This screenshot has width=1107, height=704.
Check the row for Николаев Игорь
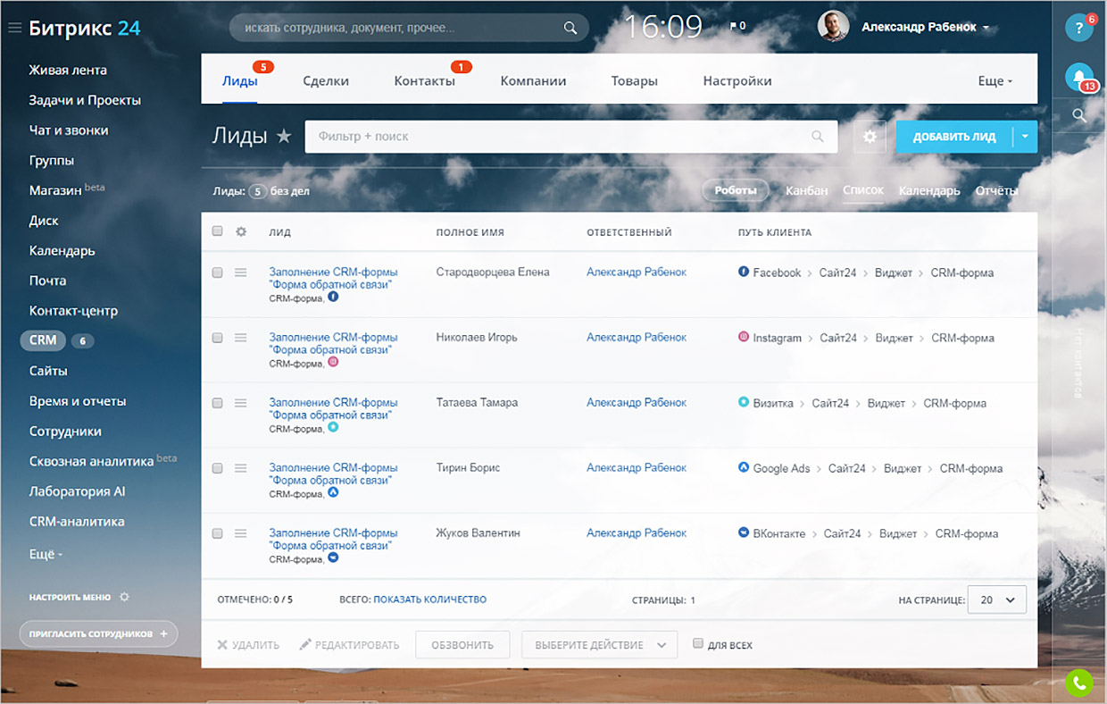[217, 338]
